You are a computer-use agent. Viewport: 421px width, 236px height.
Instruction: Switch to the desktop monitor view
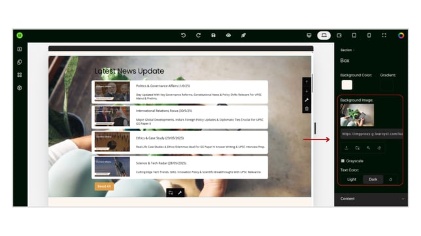coord(309,35)
